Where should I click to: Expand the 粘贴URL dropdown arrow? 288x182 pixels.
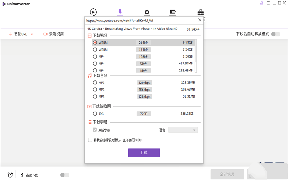[x=32, y=34]
